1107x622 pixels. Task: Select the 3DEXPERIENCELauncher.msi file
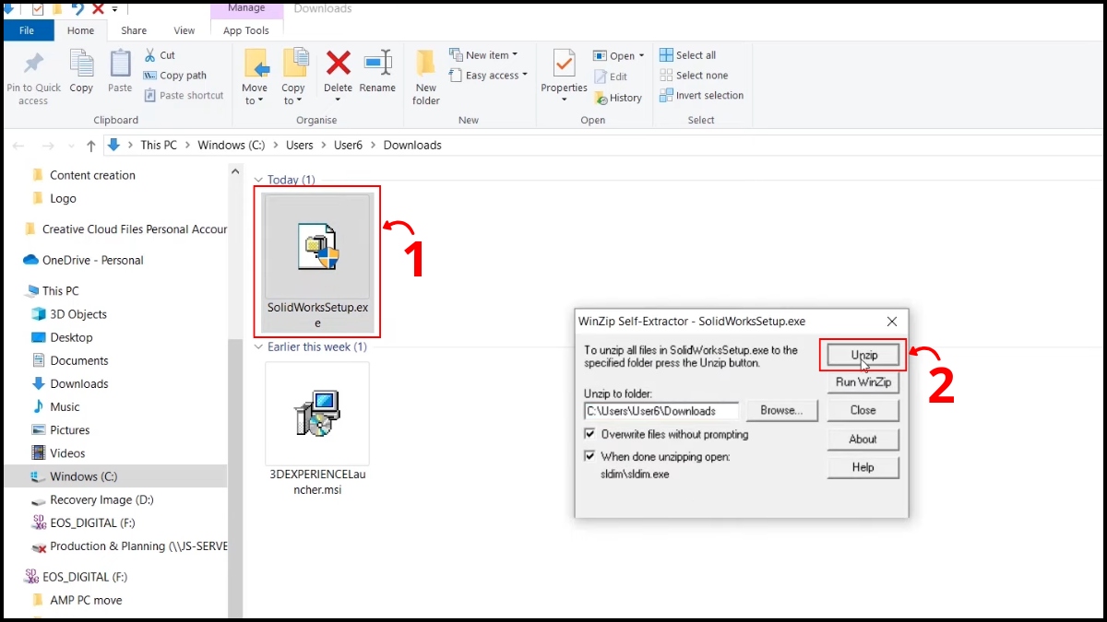click(x=318, y=429)
